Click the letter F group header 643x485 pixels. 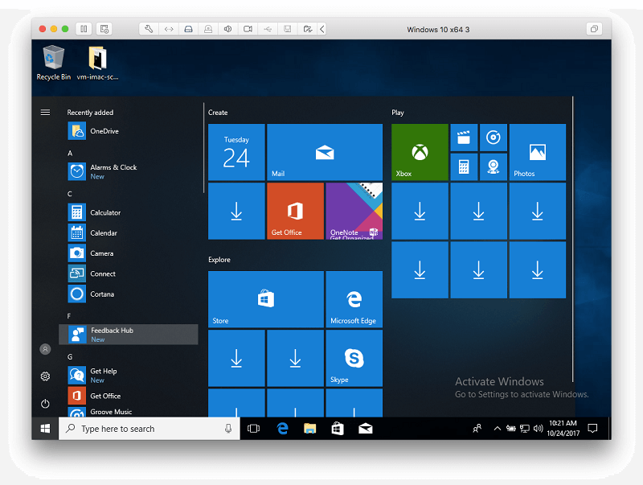tap(69, 316)
